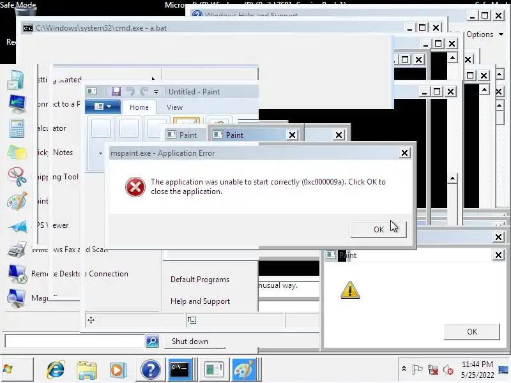The width and height of the screenshot is (511, 383).
Task: Click the Calculator icon in the Start menu
Action: 17,128
